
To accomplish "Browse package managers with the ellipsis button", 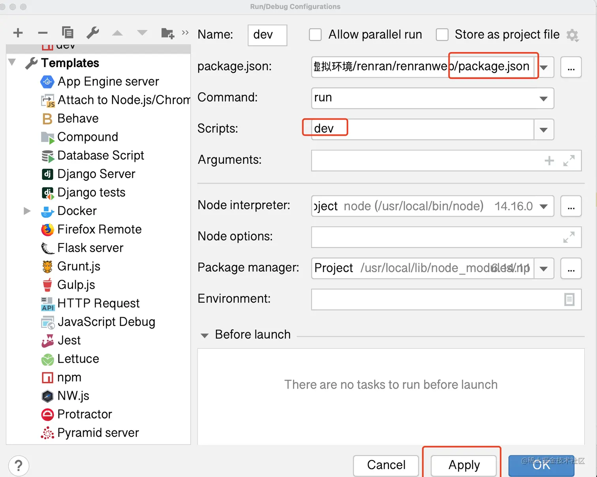I will click(571, 269).
